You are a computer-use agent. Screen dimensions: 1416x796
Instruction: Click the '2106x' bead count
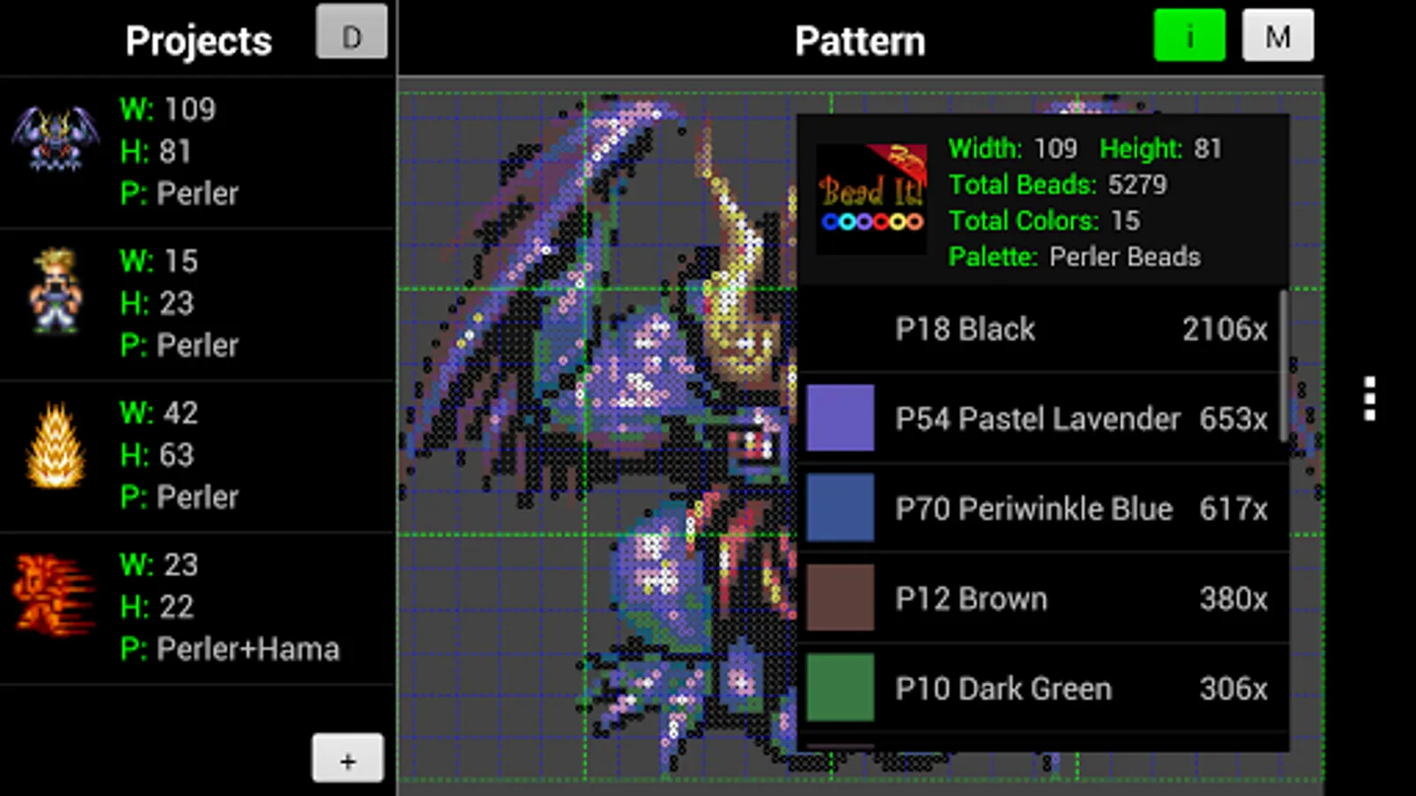(x=1225, y=329)
